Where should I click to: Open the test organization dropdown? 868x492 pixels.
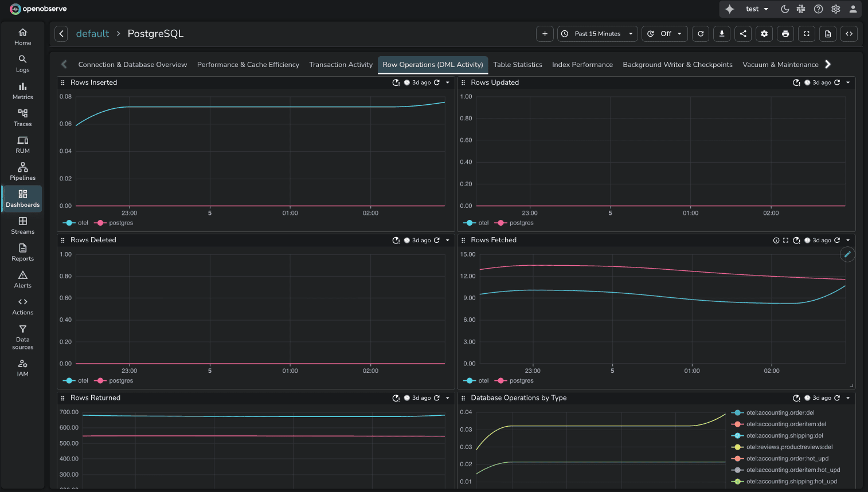[756, 9]
